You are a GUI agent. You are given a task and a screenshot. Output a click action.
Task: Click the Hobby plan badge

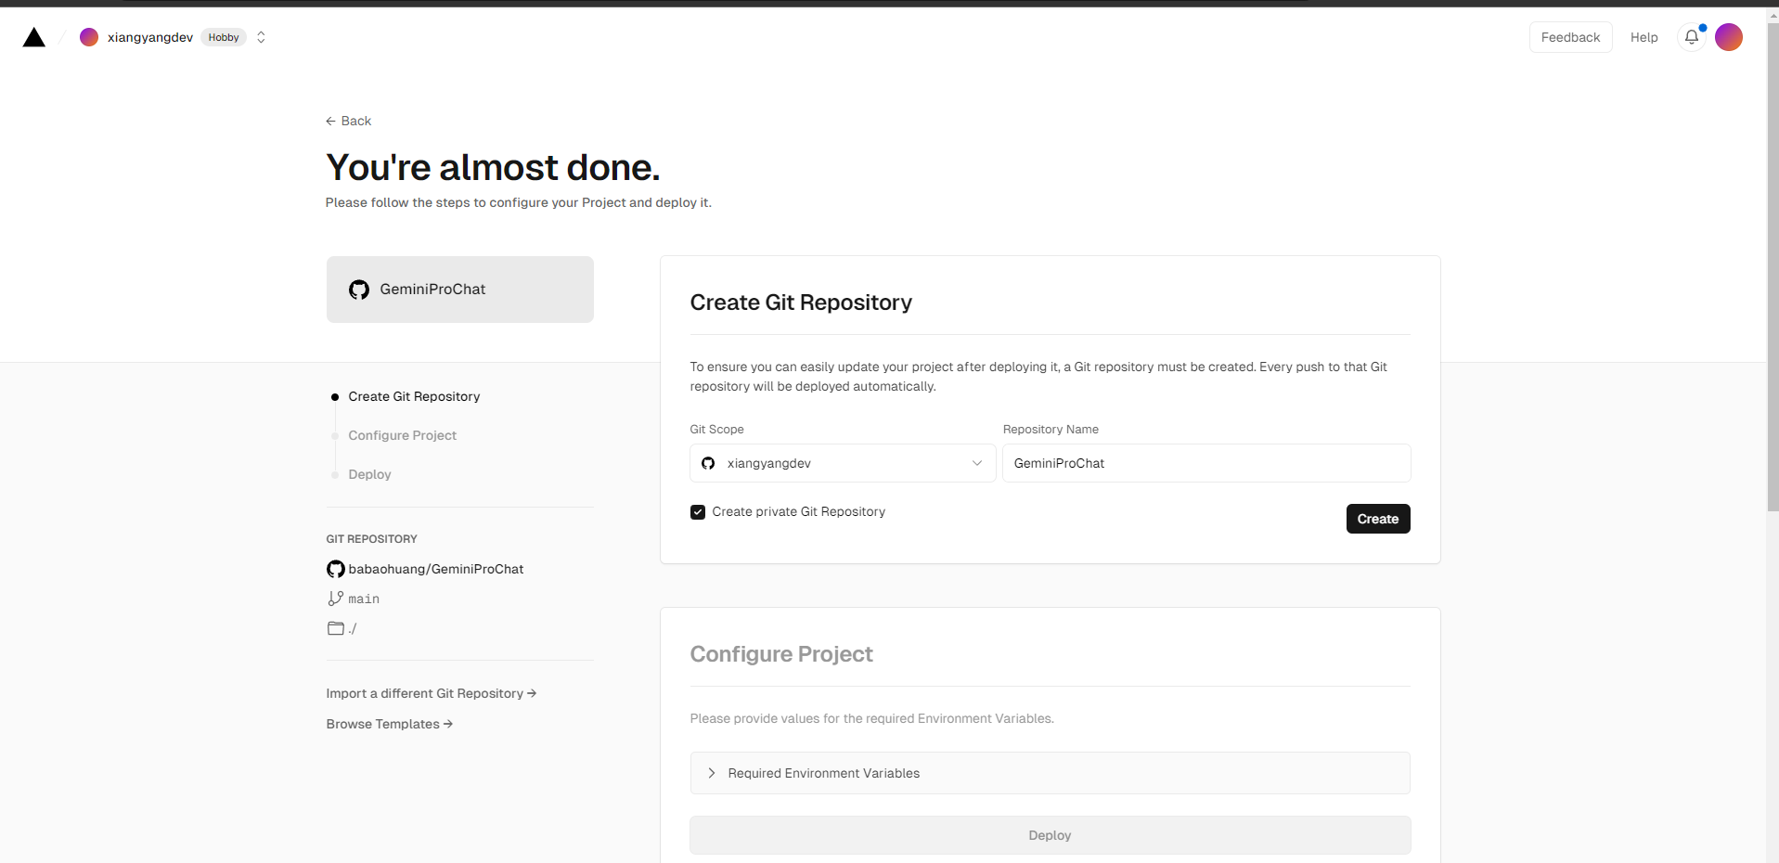click(x=224, y=37)
